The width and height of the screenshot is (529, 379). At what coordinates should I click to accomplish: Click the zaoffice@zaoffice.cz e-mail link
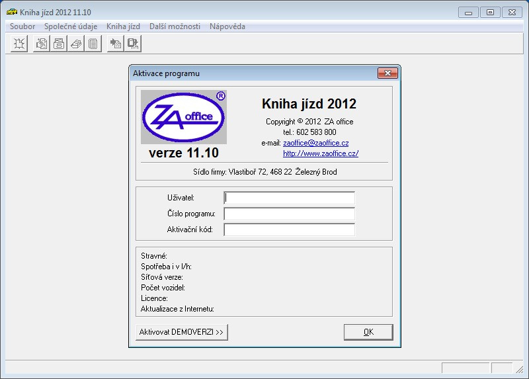(x=316, y=143)
